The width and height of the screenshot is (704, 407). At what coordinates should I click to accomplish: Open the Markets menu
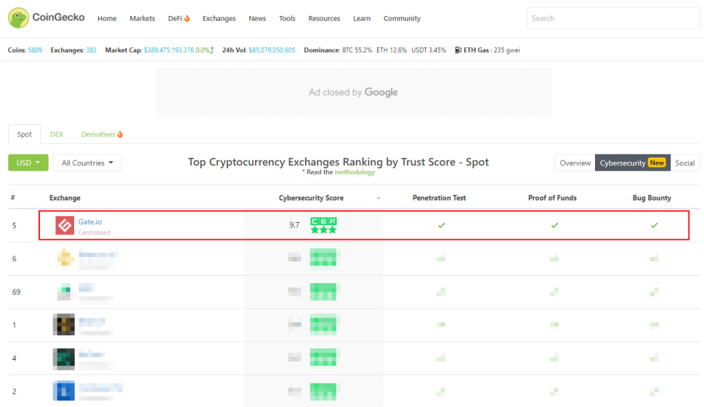(x=142, y=18)
